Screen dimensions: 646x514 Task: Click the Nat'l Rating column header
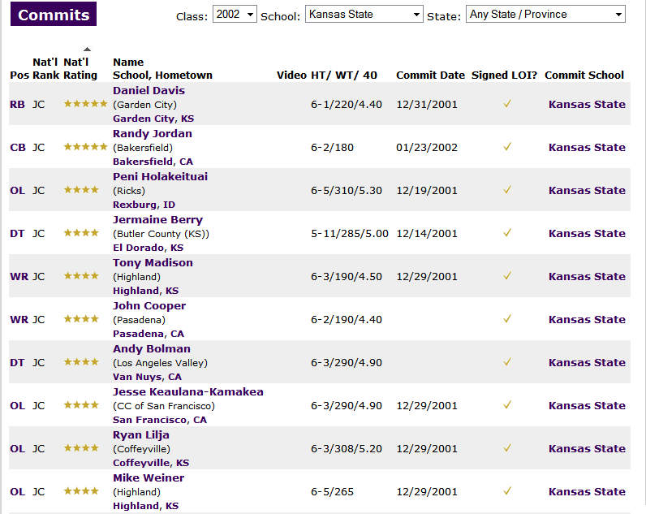pyautogui.click(x=80, y=69)
